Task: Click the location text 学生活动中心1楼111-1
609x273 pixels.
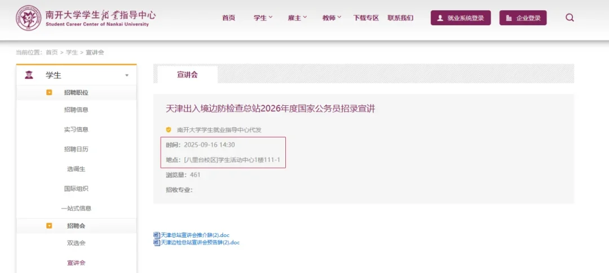Action: [249, 160]
